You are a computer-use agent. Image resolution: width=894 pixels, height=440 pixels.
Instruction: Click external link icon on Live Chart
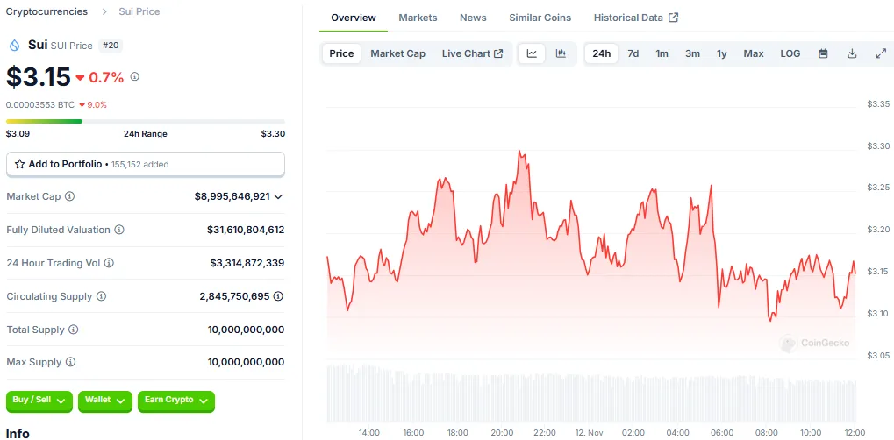pyautogui.click(x=498, y=53)
